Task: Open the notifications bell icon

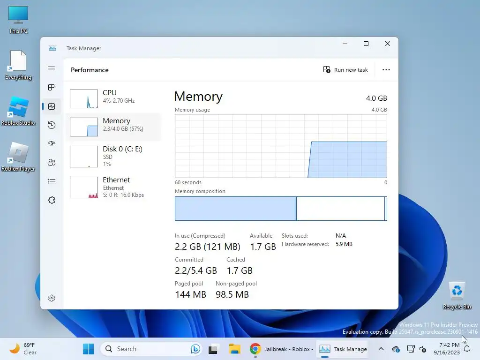Action: 467,349
